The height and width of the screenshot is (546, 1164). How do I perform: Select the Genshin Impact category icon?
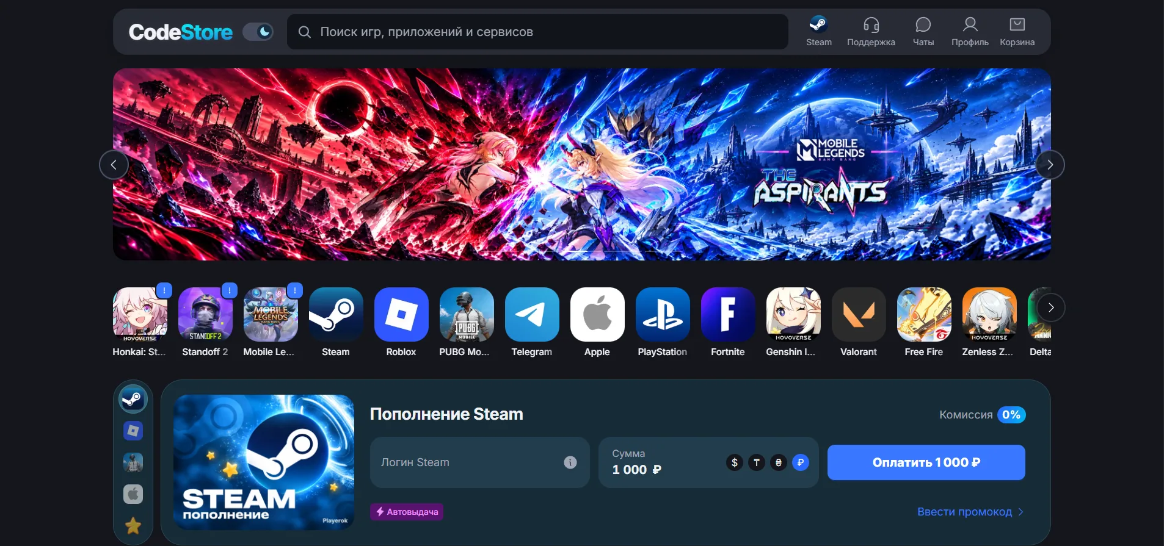(x=793, y=315)
